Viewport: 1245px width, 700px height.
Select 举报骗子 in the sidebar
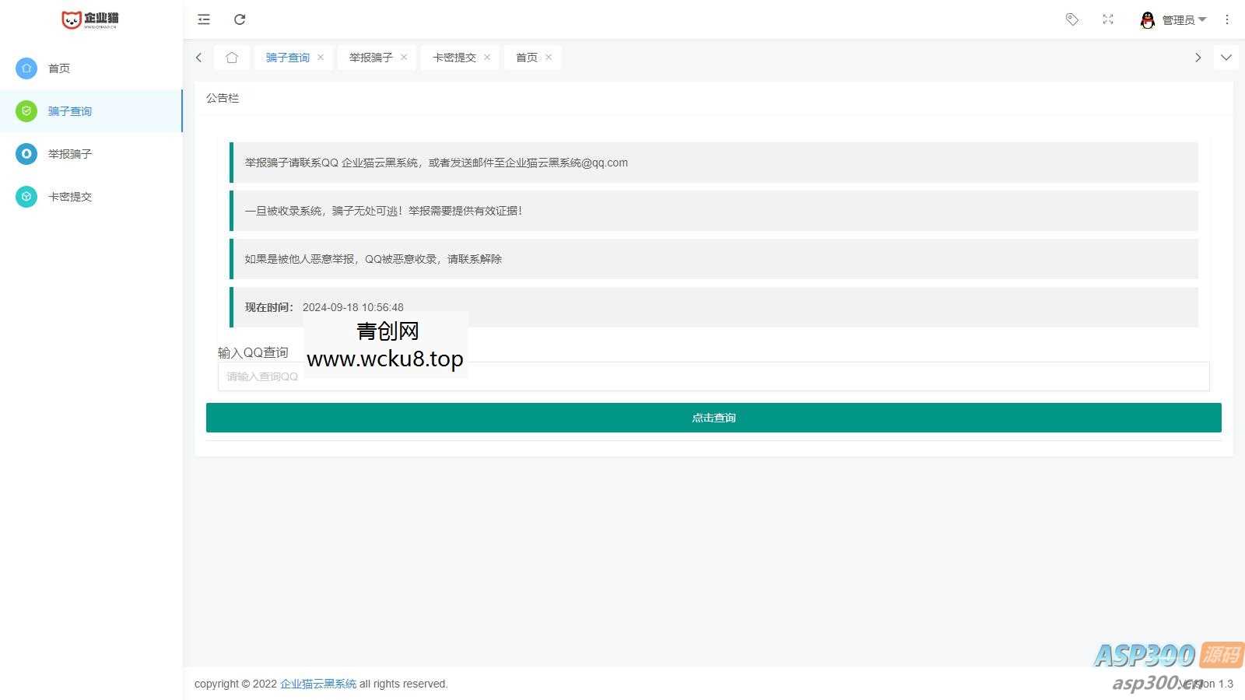[68, 154]
